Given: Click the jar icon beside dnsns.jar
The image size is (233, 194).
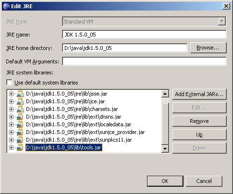Looking at the screenshot, I should 20,117.
